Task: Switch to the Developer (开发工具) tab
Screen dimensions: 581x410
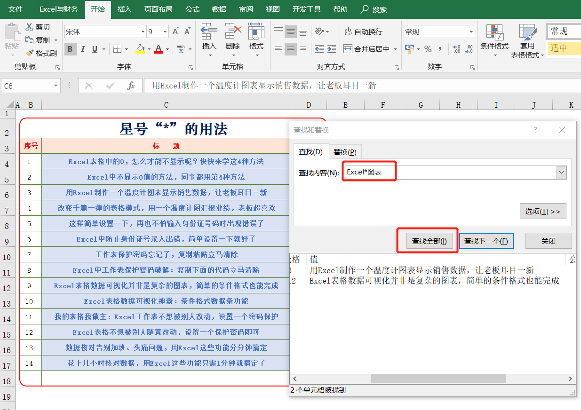Action: tap(306, 9)
